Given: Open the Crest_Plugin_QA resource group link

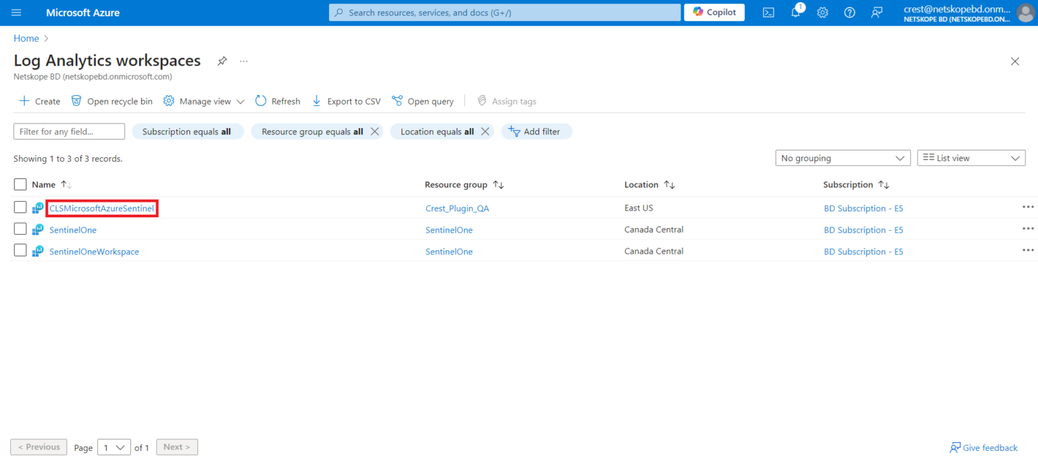Looking at the screenshot, I should (458, 208).
